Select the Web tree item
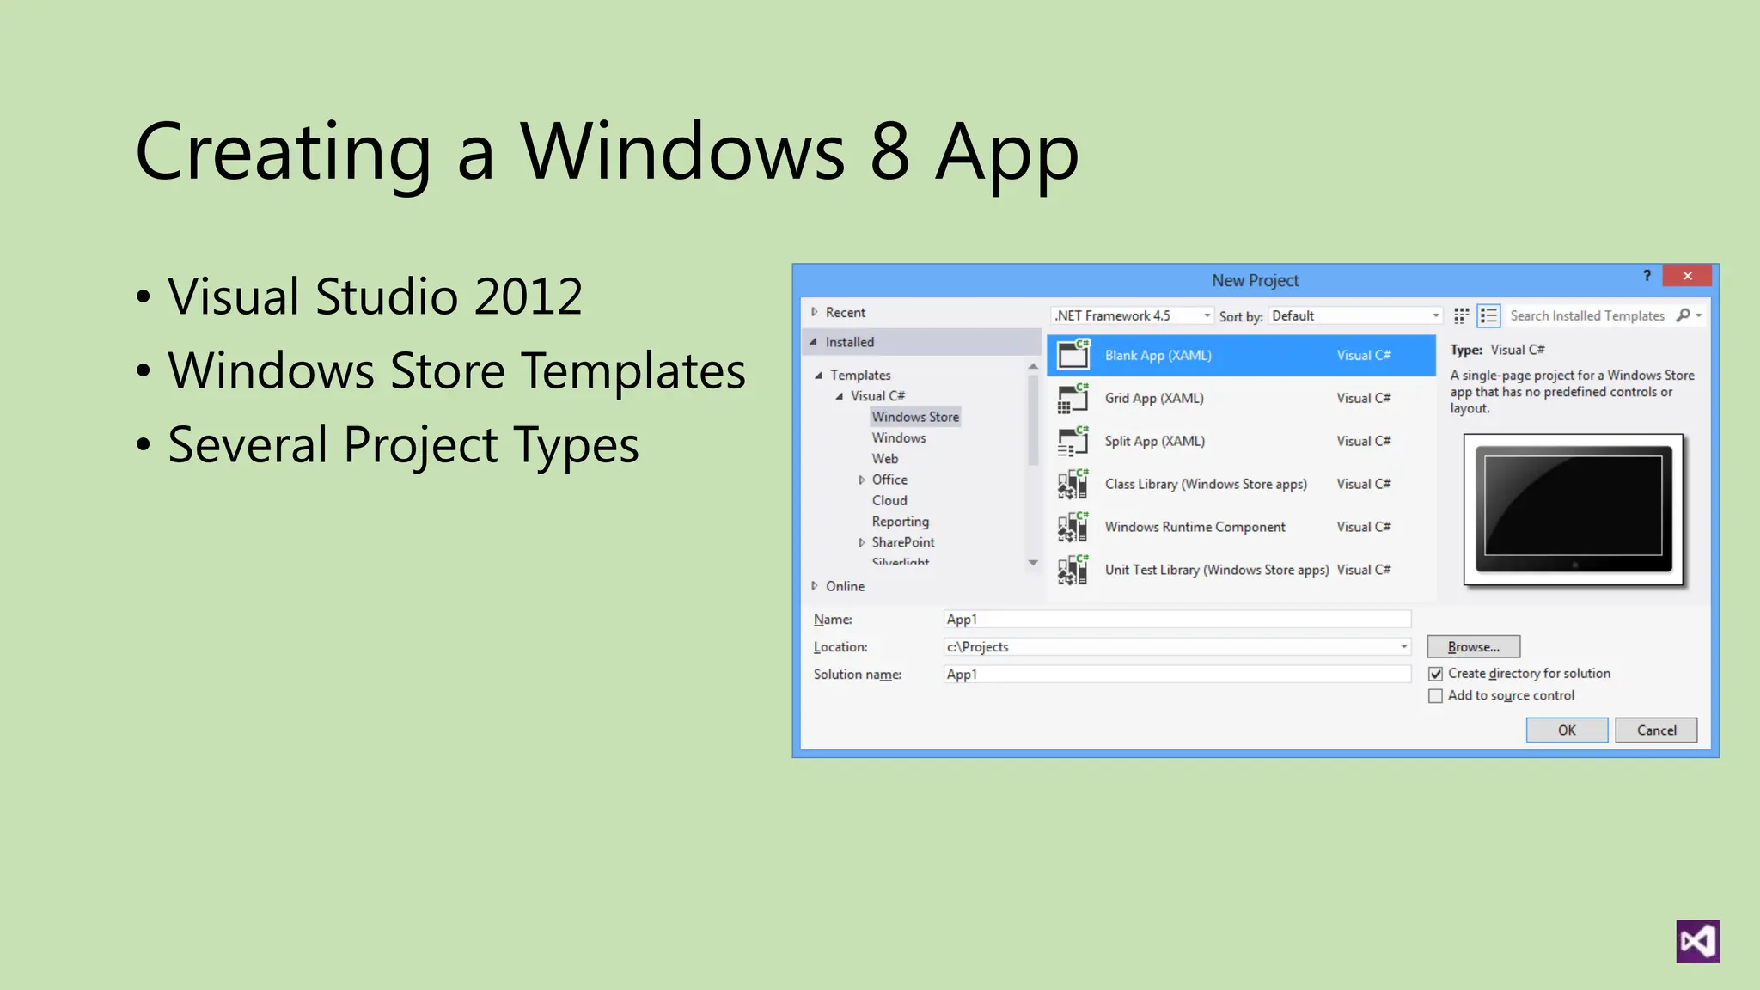Screen dimensions: 1760x990 (x=885, y=459)
